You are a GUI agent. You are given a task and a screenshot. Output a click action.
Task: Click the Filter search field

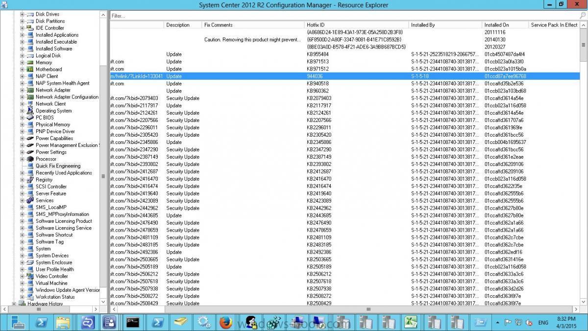pos(344,16)
